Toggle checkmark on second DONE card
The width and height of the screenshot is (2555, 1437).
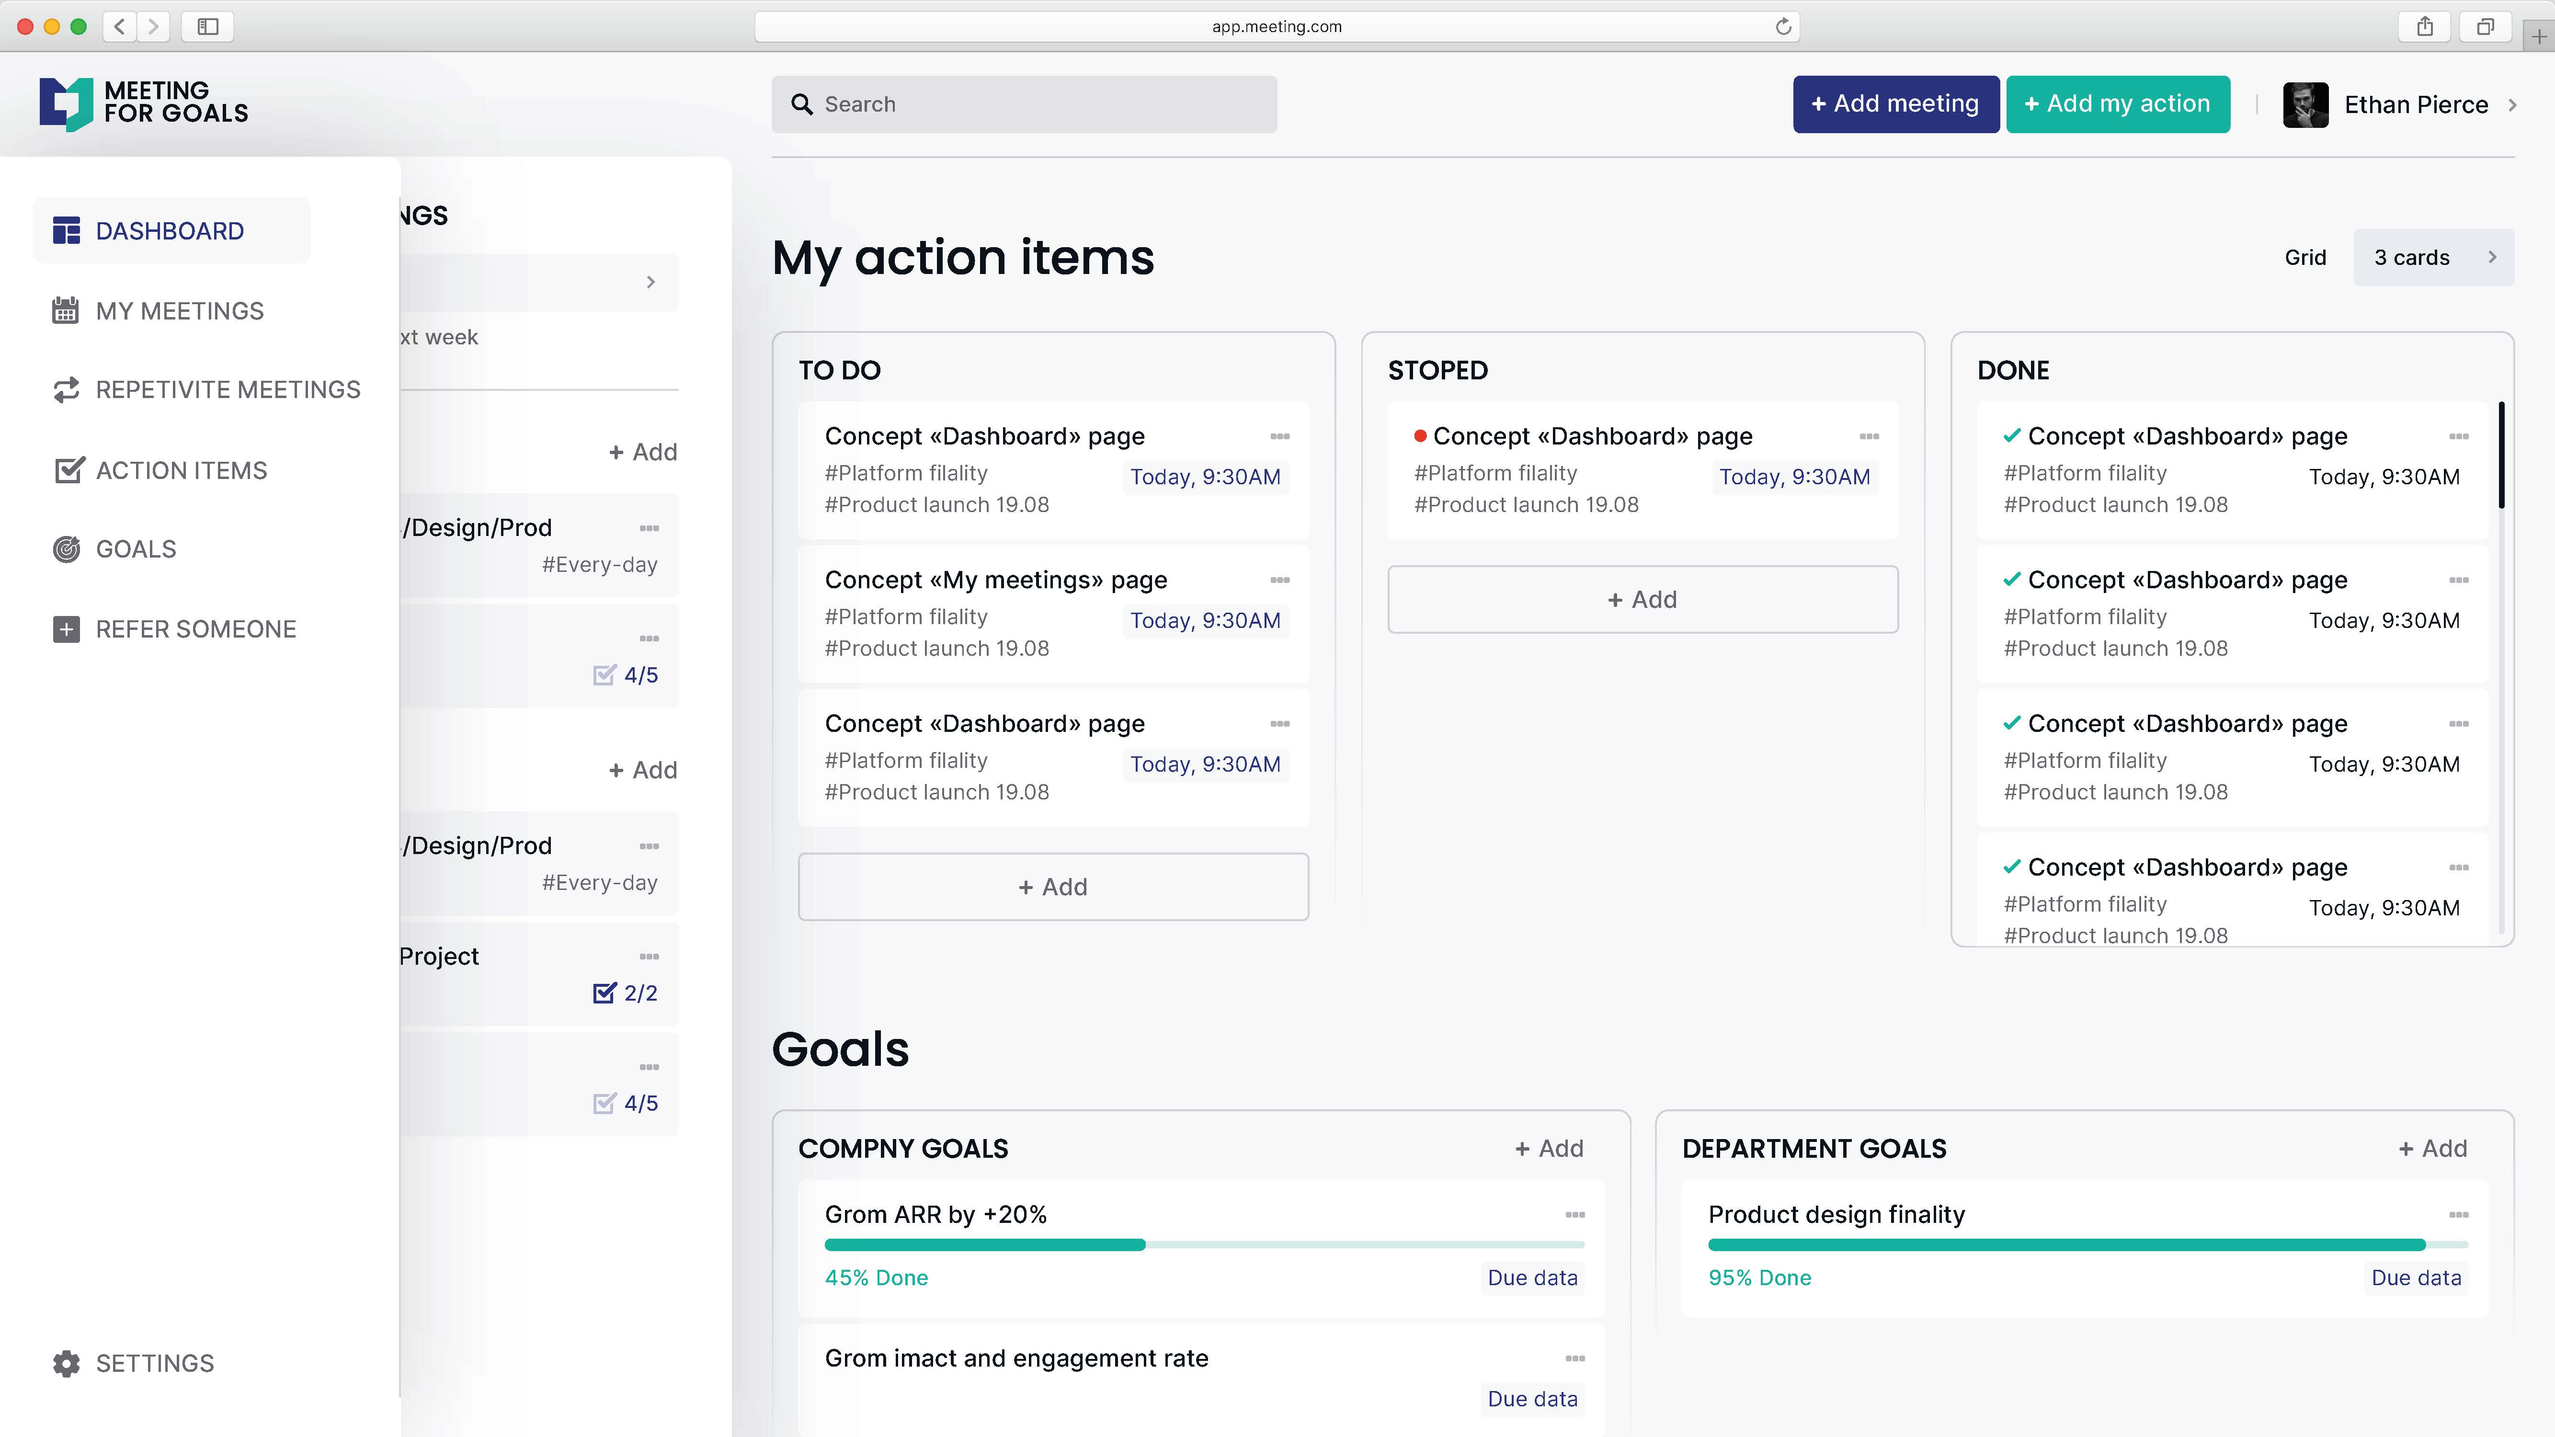pyautogui.click(x=2011, y=579)
